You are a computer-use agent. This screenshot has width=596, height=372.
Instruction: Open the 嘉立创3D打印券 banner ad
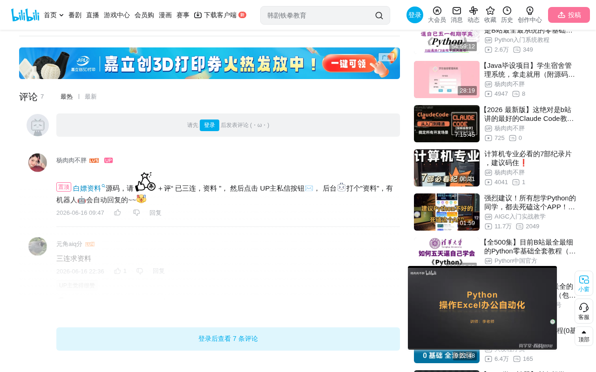210,63
